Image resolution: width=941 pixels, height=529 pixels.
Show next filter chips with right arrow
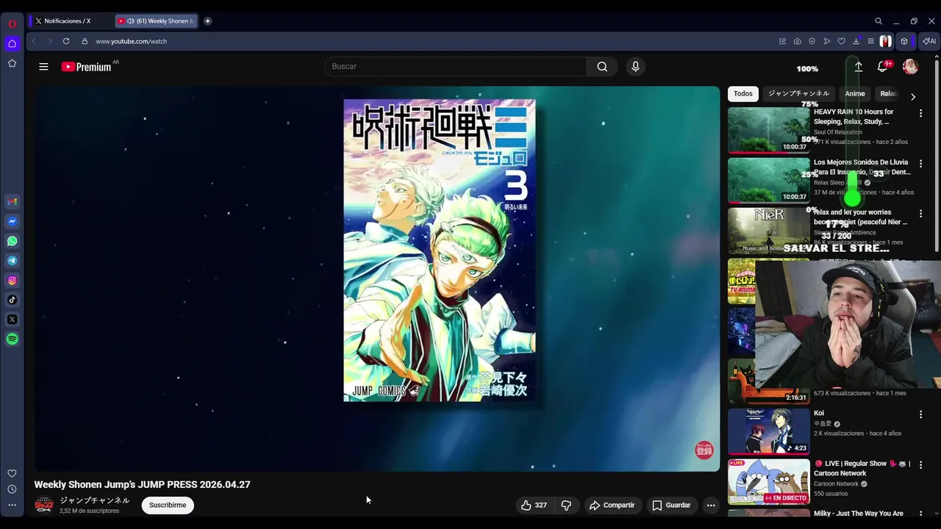point(913,96)
